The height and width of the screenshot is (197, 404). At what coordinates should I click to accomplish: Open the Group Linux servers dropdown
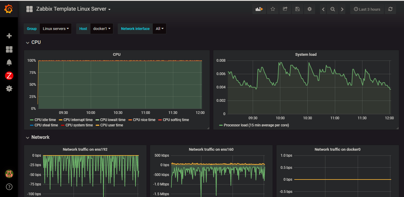coord(55,29)
